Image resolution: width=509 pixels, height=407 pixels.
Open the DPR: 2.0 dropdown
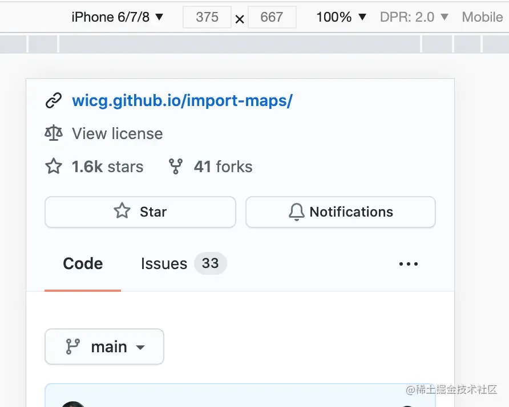[x=414, y=17]
